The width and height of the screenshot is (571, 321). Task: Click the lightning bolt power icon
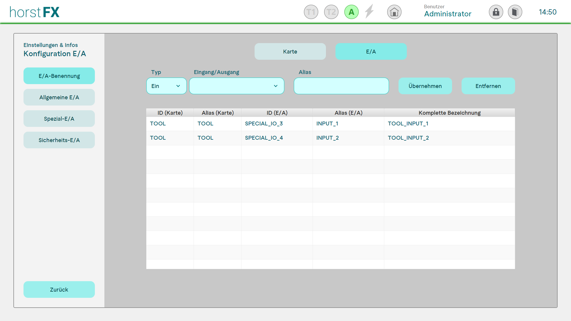point(369,12)
